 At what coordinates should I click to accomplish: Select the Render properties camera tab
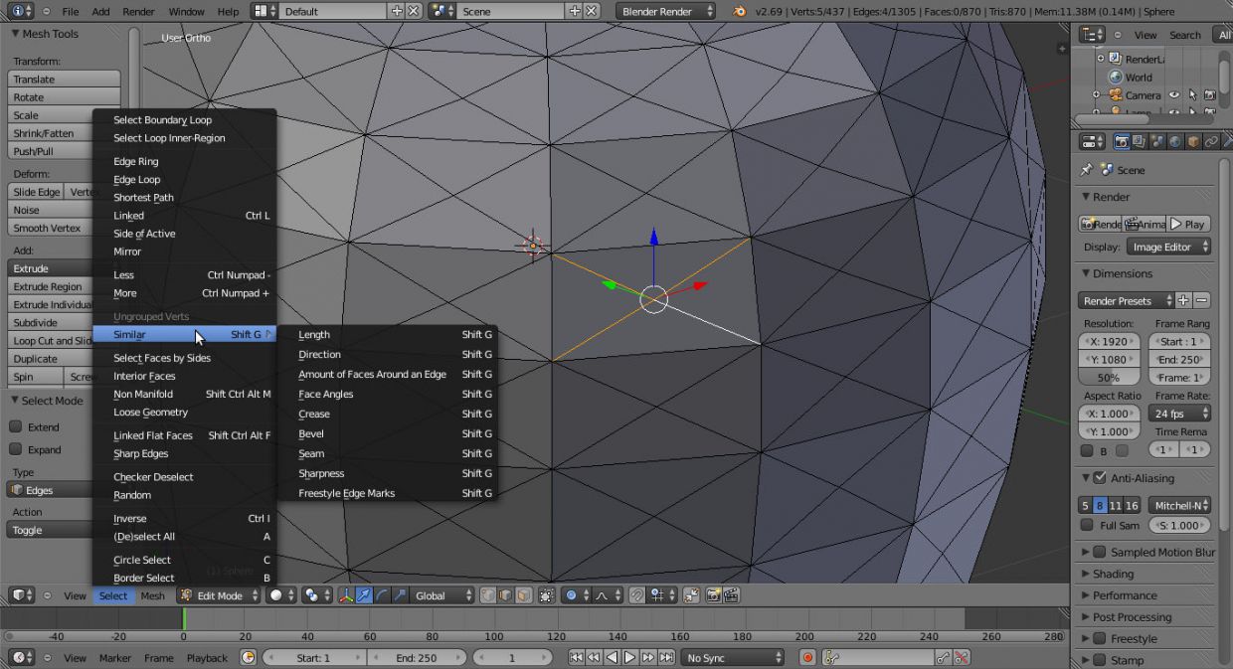tap(1122, 142)
